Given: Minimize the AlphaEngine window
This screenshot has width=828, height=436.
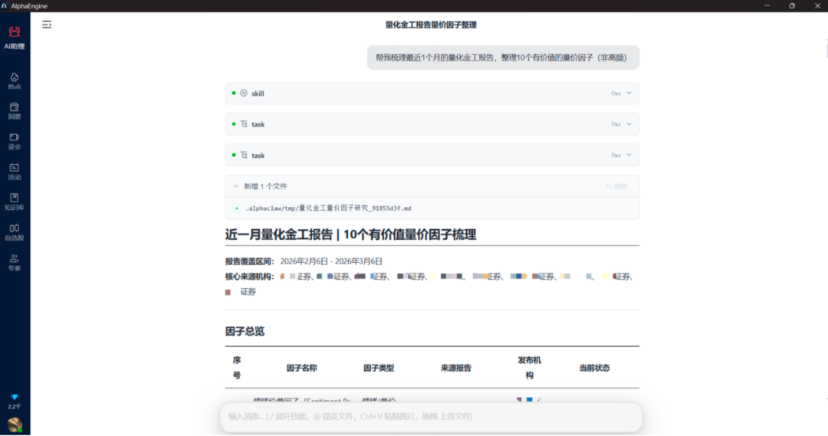Looking at the screenshot, I should tap(767, 6).
